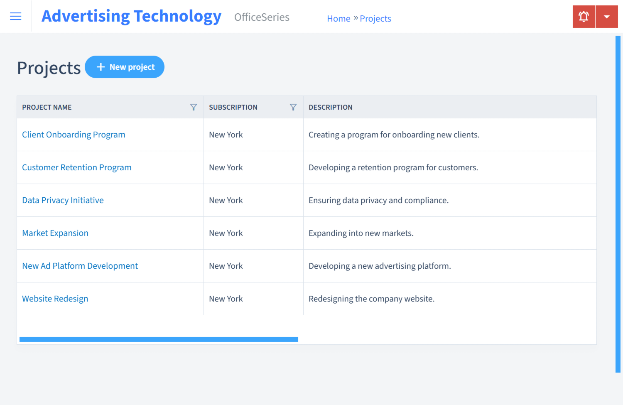Open the Subscription column filter dropdown
The height and width of the screenshot is (405, 623).
(293, 107)
